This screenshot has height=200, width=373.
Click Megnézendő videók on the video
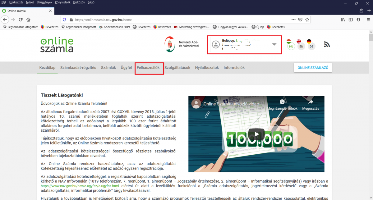coord(282,105)
